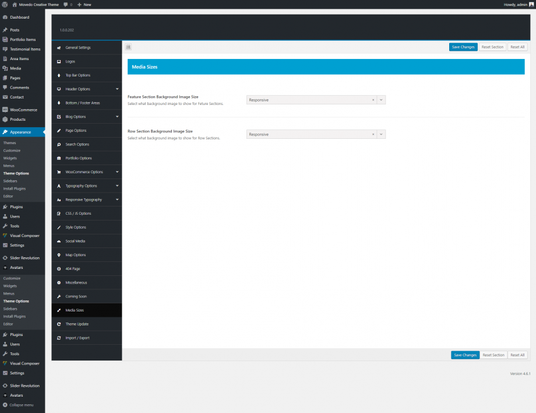Open the Social Media options section
536x413 pixels.
tap(75, 241)
